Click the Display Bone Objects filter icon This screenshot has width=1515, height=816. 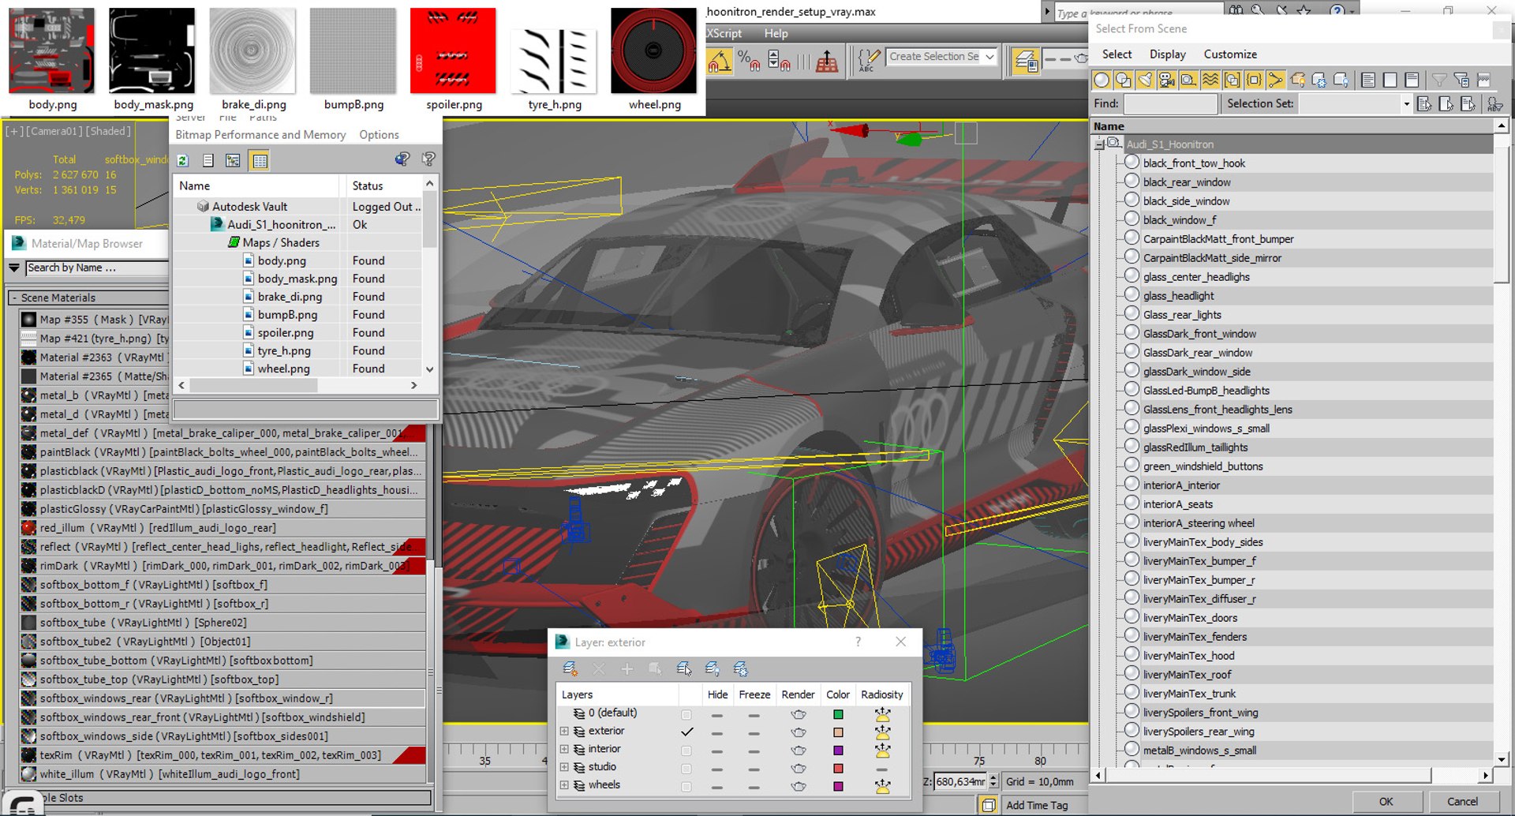coord(1275,80)
